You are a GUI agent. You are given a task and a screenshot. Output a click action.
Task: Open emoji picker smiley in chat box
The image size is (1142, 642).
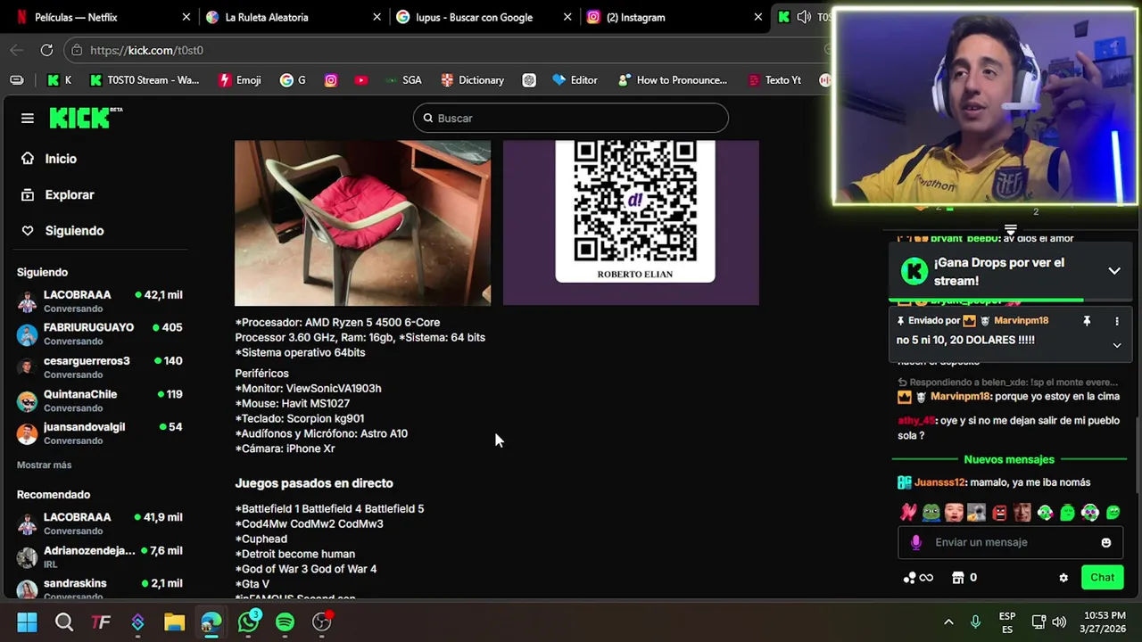click(1106, 542)
